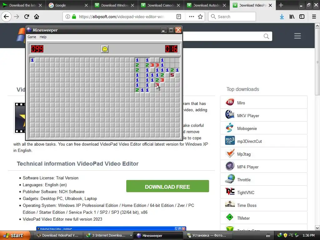Screen dimensions: 320x240
Task: Go to the Firefox home page
Action: coord(37,17)
